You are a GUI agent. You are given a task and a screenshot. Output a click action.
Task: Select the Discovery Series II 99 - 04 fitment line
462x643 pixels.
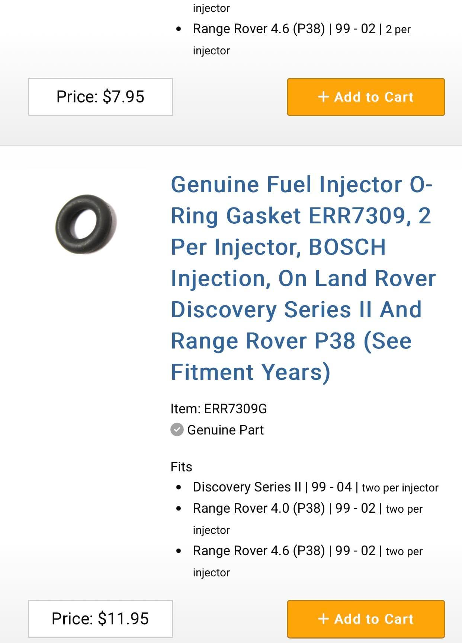(315, 487)
